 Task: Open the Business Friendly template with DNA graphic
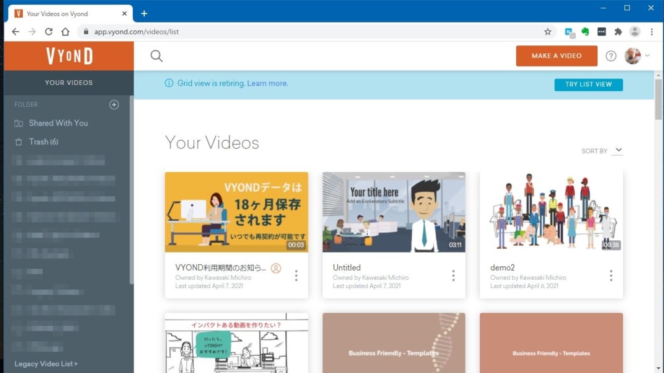394,343
